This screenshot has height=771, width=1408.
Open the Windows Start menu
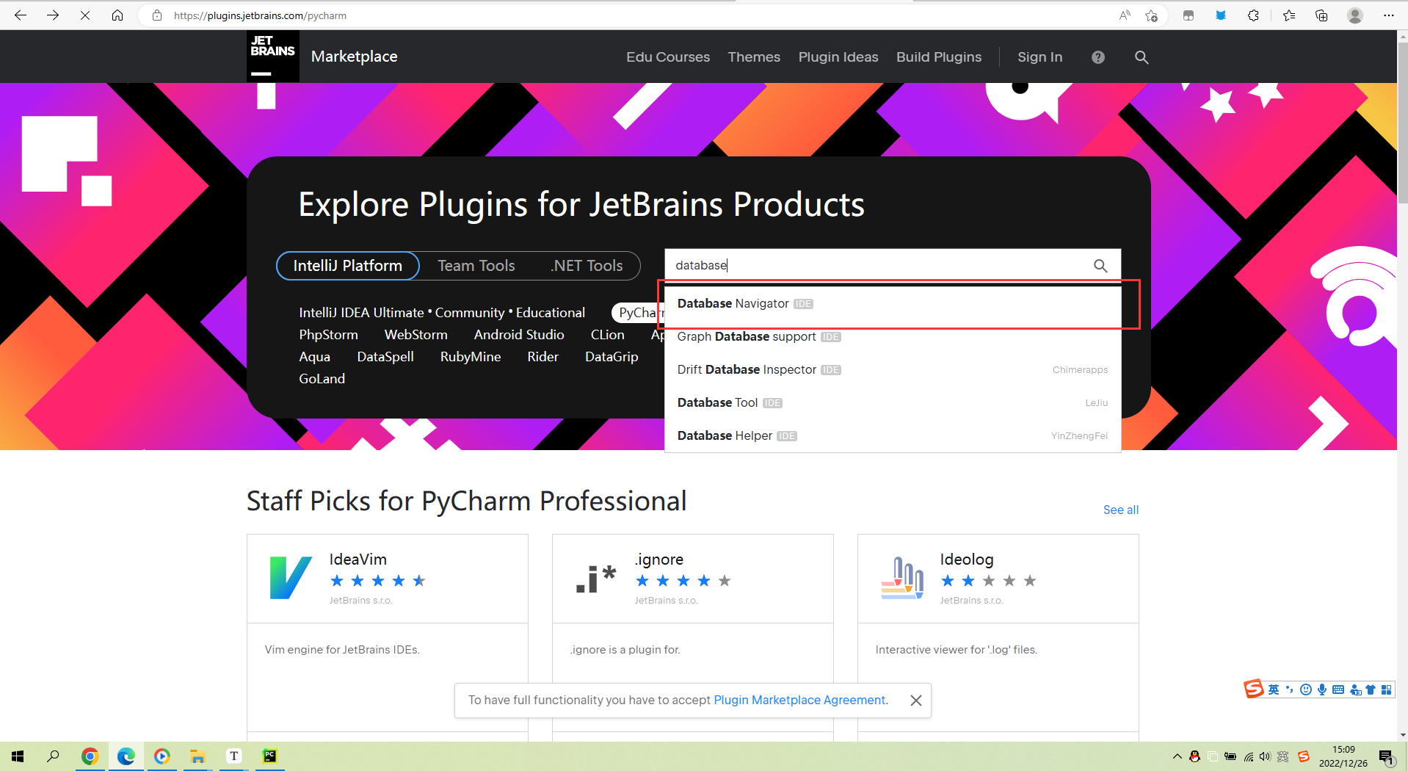[18, 756]
